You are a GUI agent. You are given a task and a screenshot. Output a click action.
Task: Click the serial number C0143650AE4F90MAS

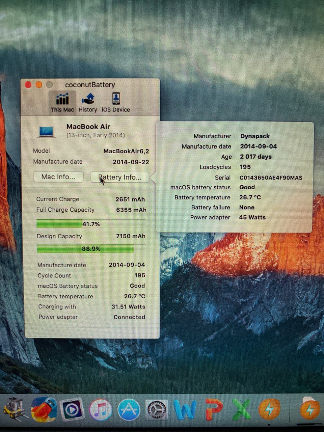(271, 178)
